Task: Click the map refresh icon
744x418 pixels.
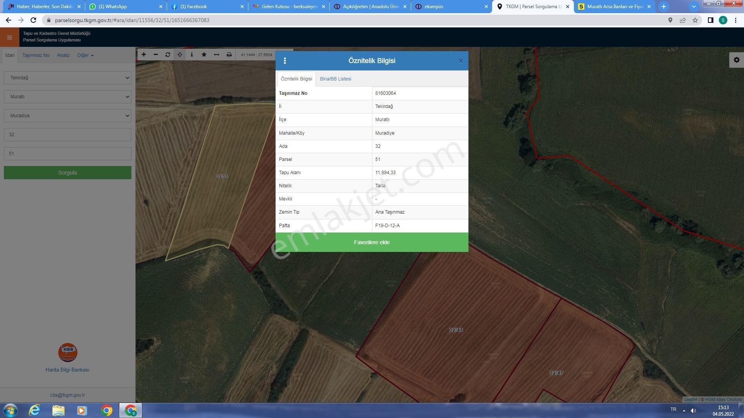Action: click(x=168, y=55)
